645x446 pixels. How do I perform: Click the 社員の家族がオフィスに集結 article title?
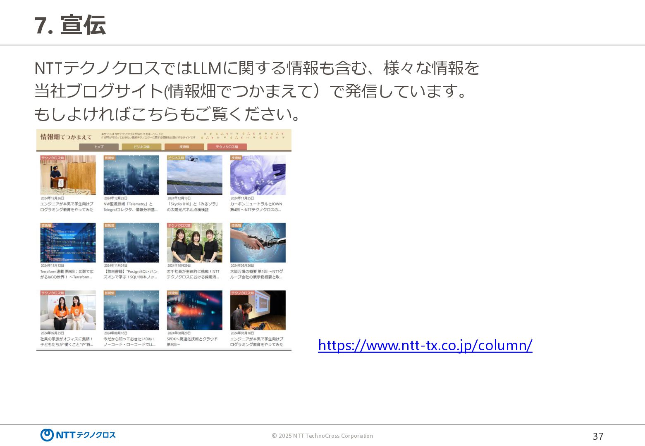[x=67, y=342]
